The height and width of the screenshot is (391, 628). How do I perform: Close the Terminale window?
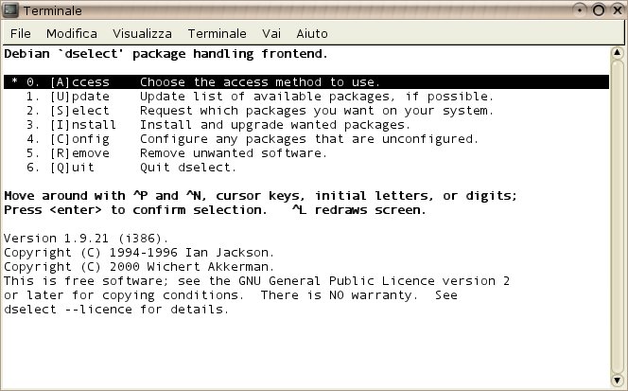click(x=618, y=10)
